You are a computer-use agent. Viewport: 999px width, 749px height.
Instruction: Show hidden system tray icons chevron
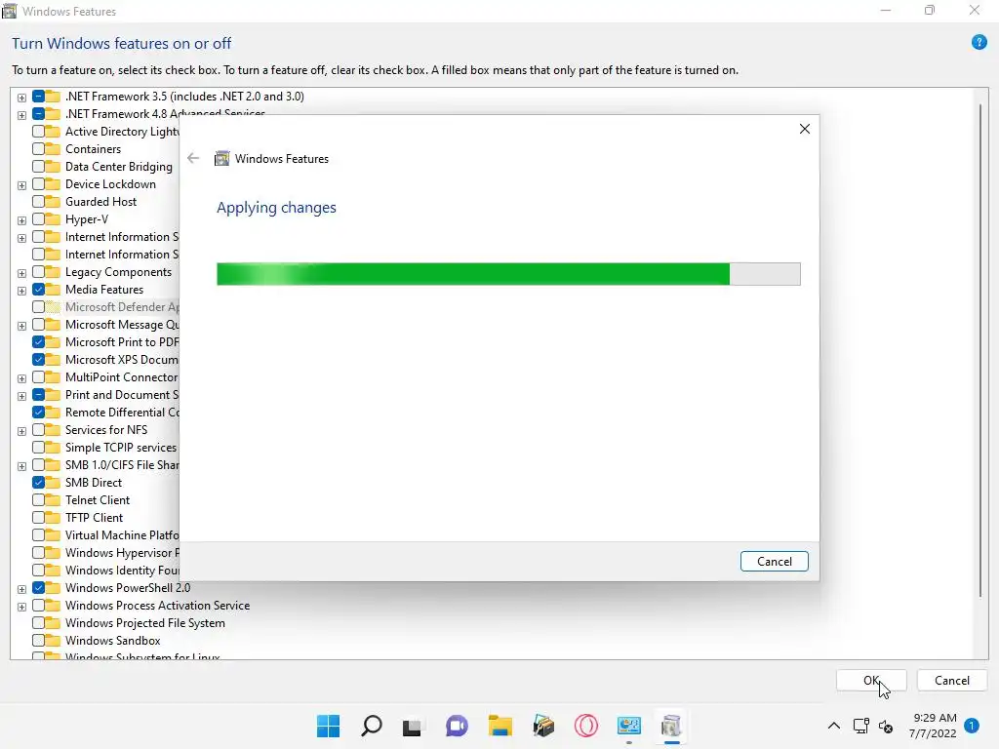(x=833, y=726)
